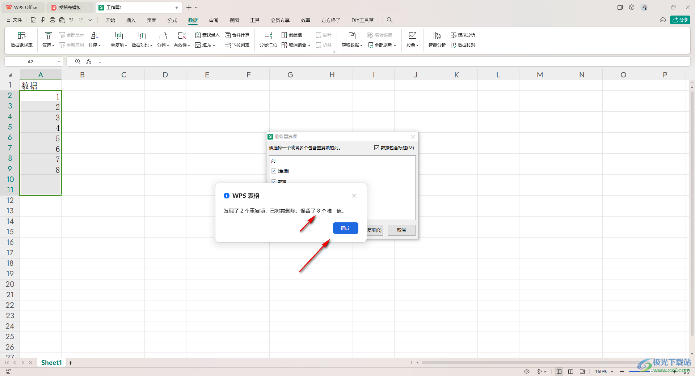
Task: Click Create Group (创建组)
Action: (x=292, y=35)
